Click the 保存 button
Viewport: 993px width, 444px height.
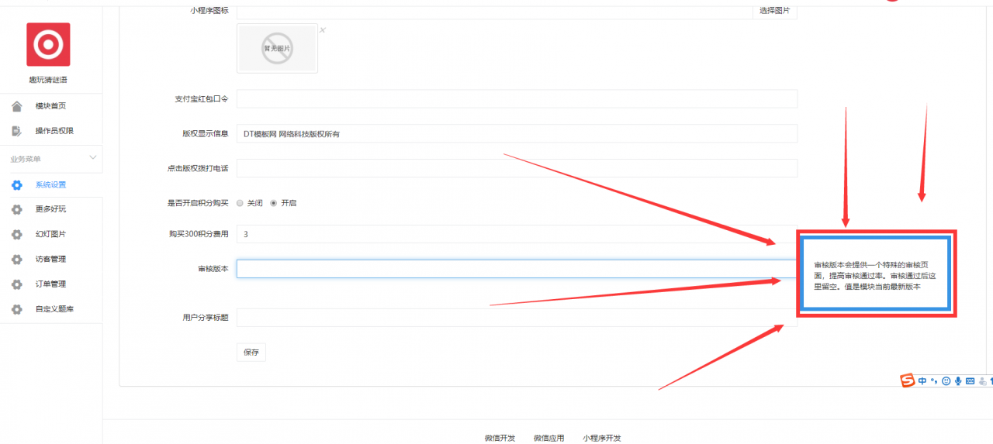(251, 352)
